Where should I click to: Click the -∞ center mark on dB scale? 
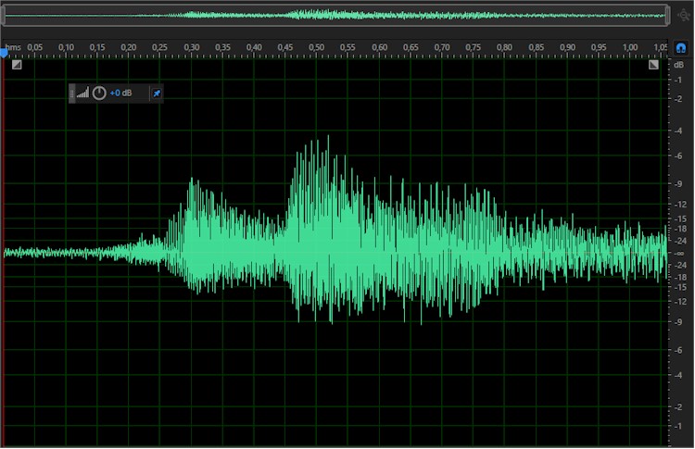click(678, 254)
